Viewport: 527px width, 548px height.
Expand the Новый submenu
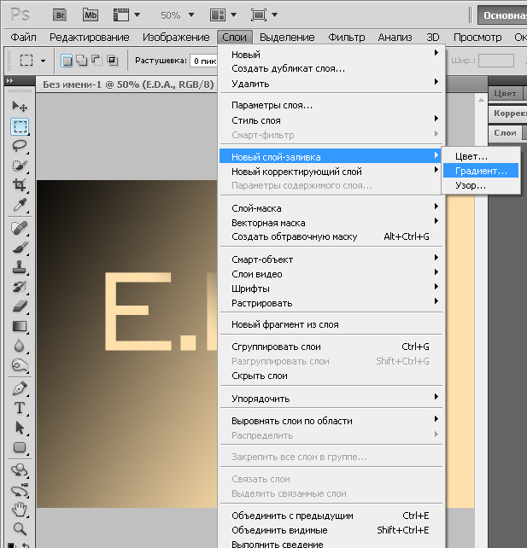click(331, 55)
